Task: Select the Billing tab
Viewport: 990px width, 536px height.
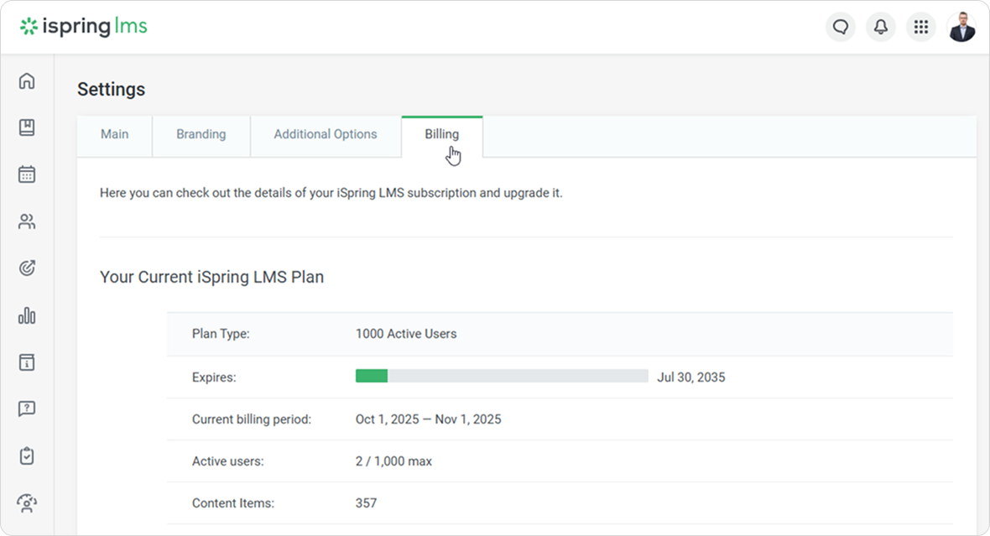Action: point(441,134)
